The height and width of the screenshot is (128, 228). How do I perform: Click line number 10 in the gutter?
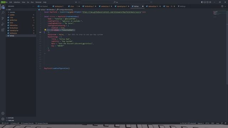tap(40, 32)
